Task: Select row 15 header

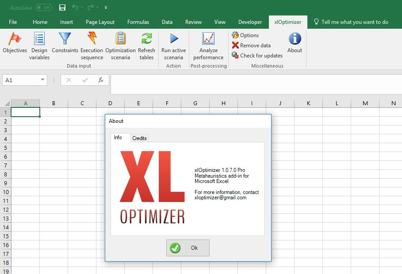Action: [x=6, y=236]
